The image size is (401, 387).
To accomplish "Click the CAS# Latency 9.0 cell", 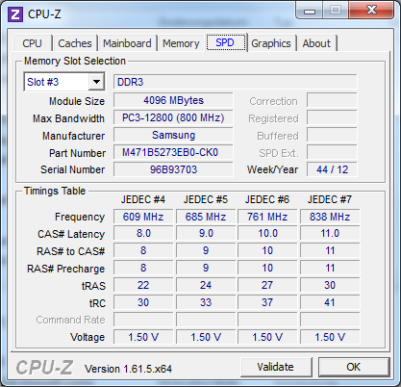I will 206,233.
